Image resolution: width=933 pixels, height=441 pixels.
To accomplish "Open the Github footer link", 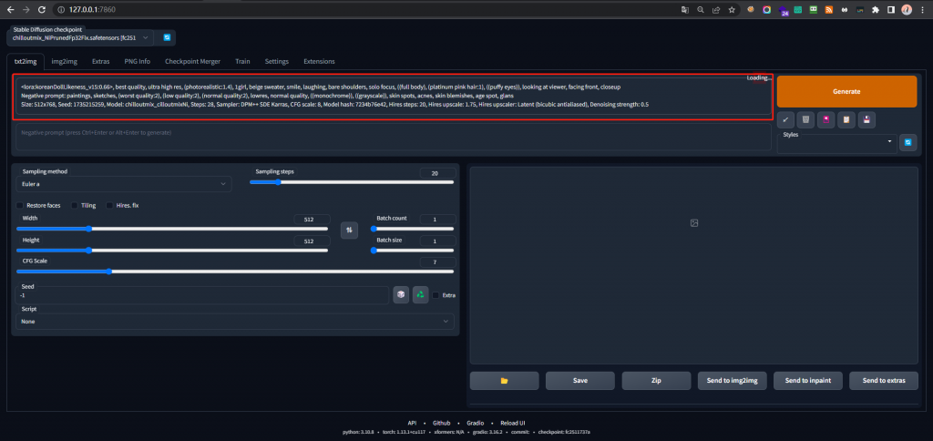I will 442,423.
